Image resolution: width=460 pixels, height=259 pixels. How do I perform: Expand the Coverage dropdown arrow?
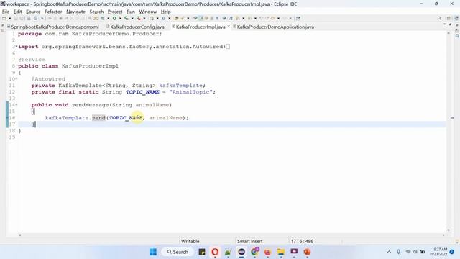tap(132, 18)
